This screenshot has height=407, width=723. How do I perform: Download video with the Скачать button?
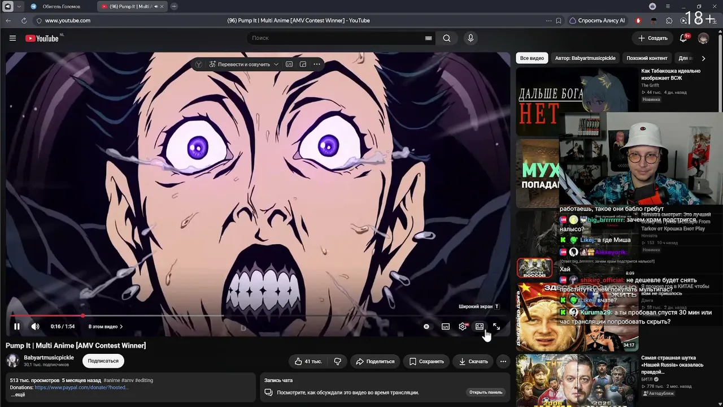pyautogui.click(x=473, y=361)
